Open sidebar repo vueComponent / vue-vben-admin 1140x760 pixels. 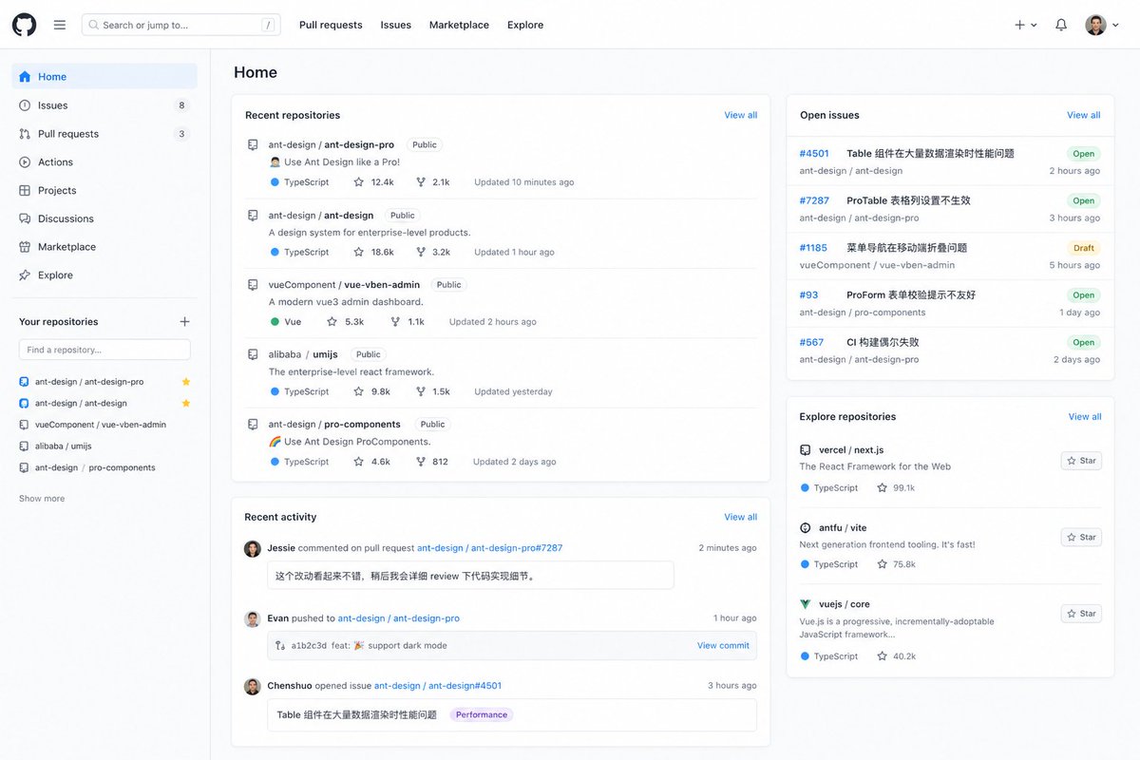pyautogui.click(x=101, y=425)
